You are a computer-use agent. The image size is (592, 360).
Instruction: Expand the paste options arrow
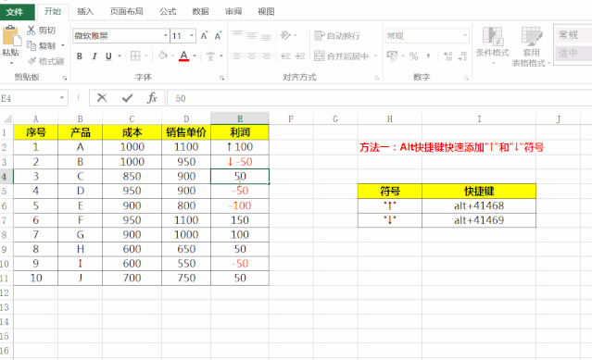click(11, 63)
